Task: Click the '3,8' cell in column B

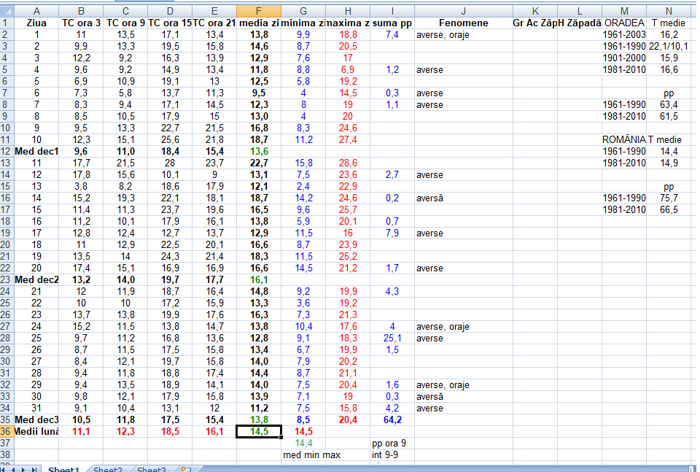Action: [x=81, y=186]
